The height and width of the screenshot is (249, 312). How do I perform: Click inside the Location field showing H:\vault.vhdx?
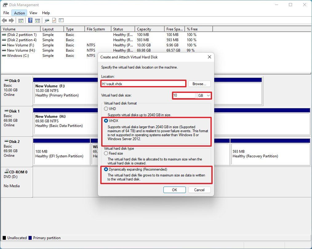[143, 83]
